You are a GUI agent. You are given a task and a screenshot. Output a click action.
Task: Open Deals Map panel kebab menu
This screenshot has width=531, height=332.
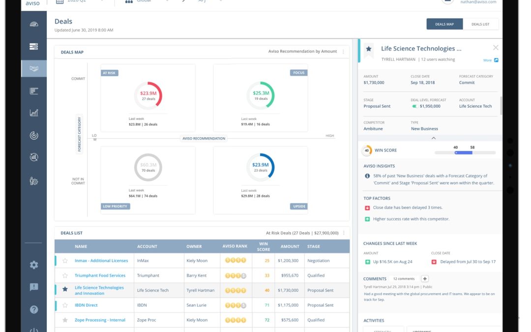point(343,52)
